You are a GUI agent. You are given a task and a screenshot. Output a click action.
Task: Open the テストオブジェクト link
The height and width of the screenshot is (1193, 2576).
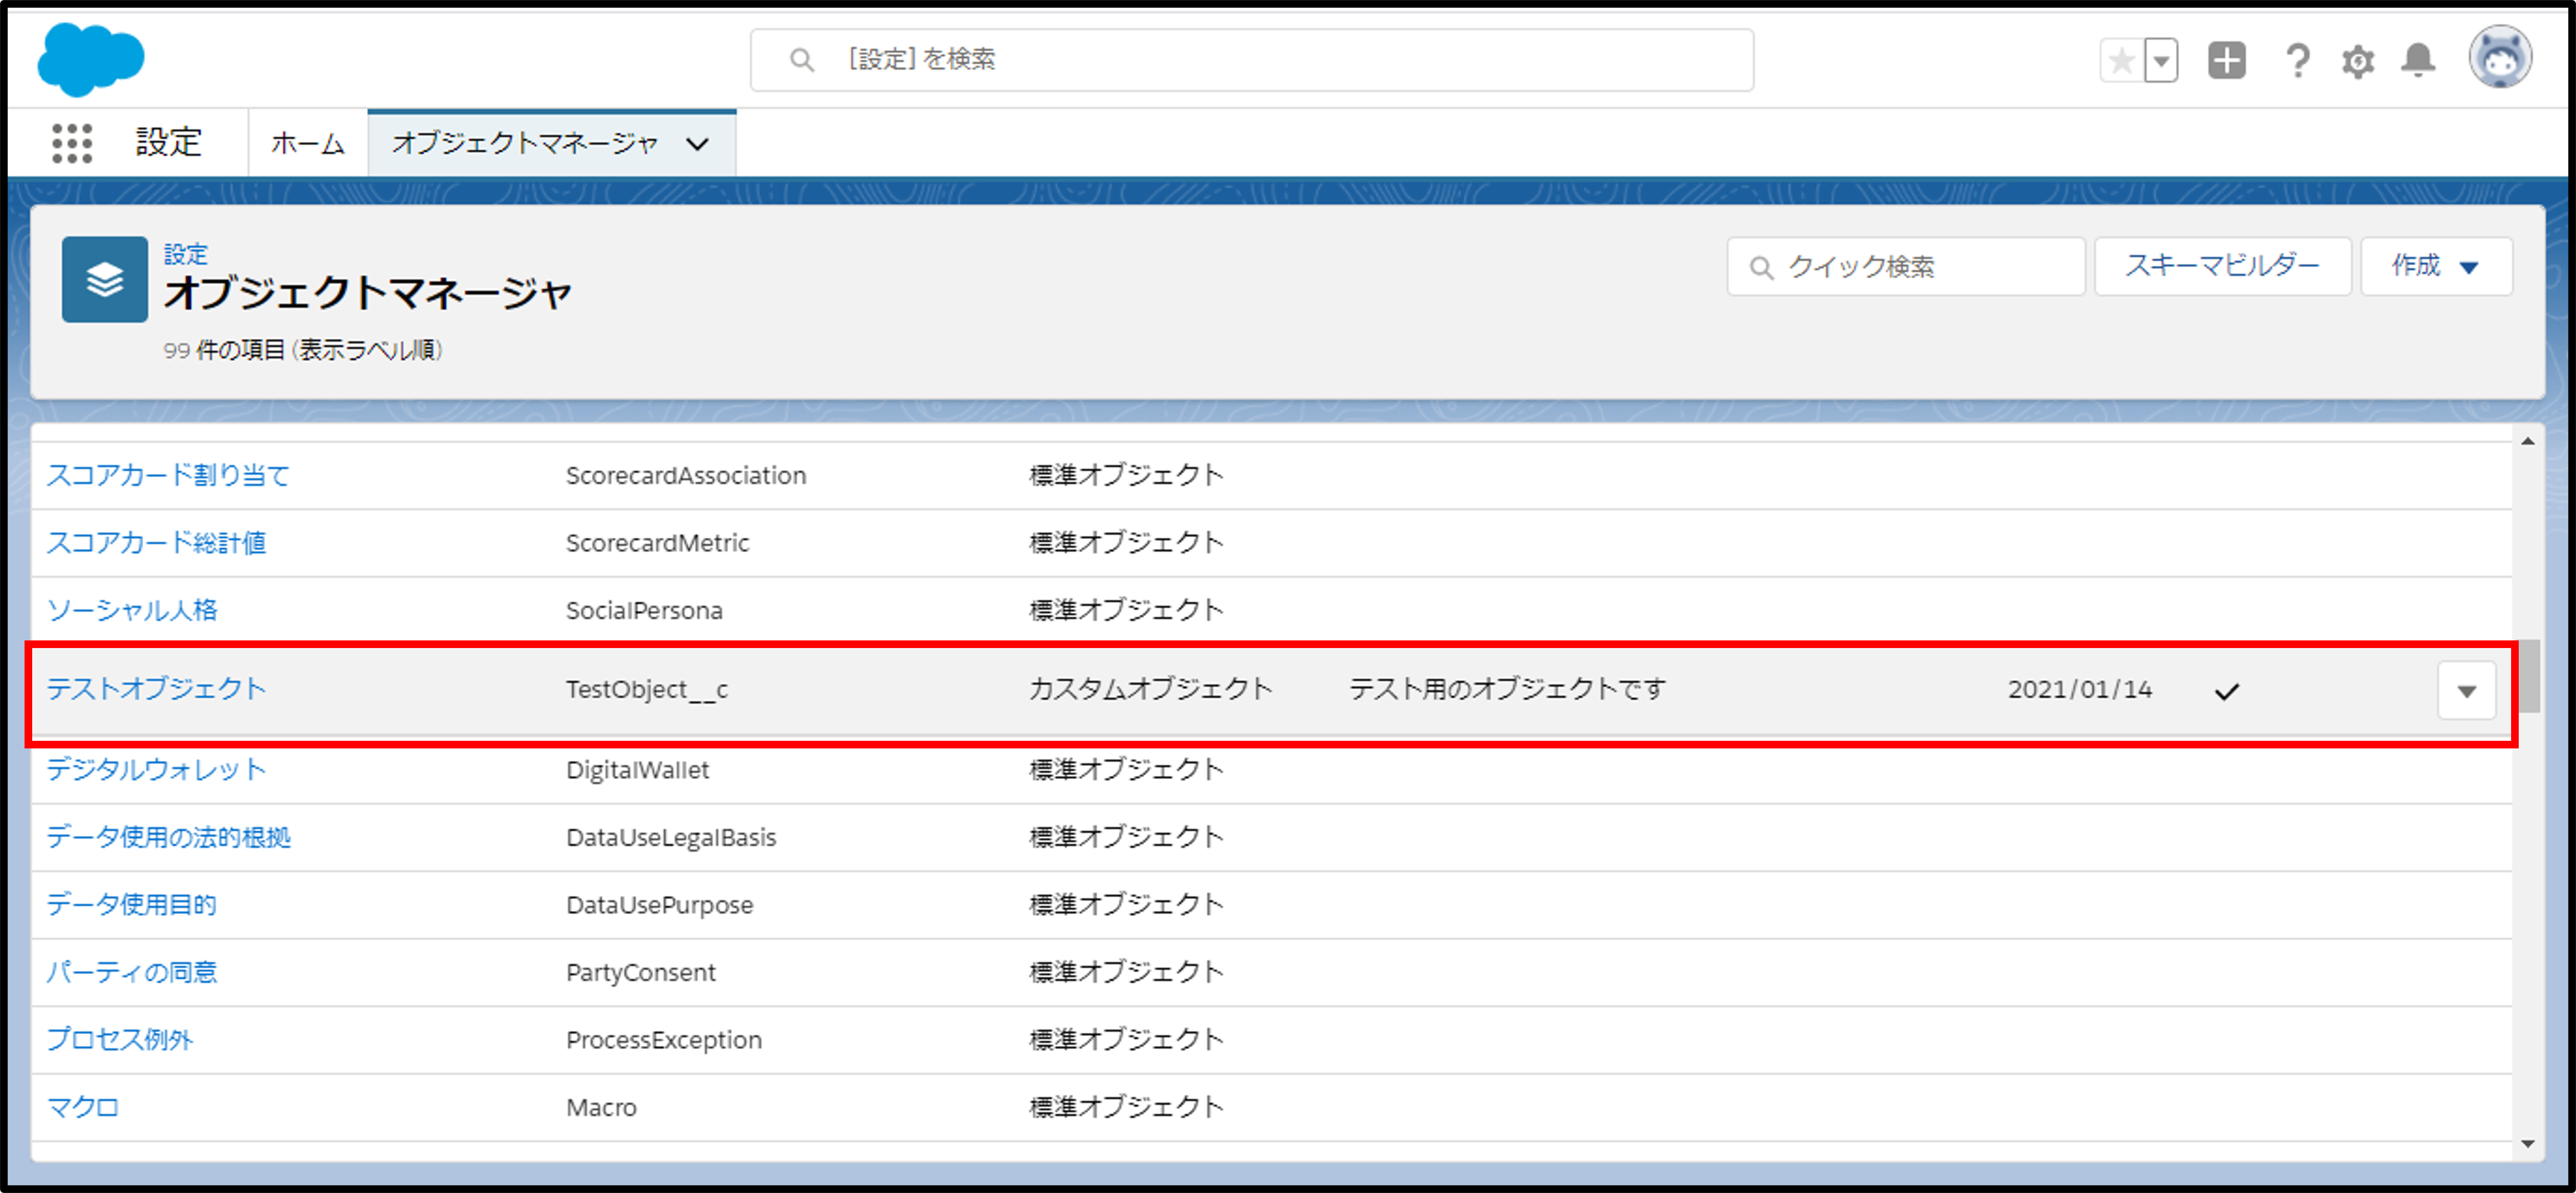click(x=156, y=689)
